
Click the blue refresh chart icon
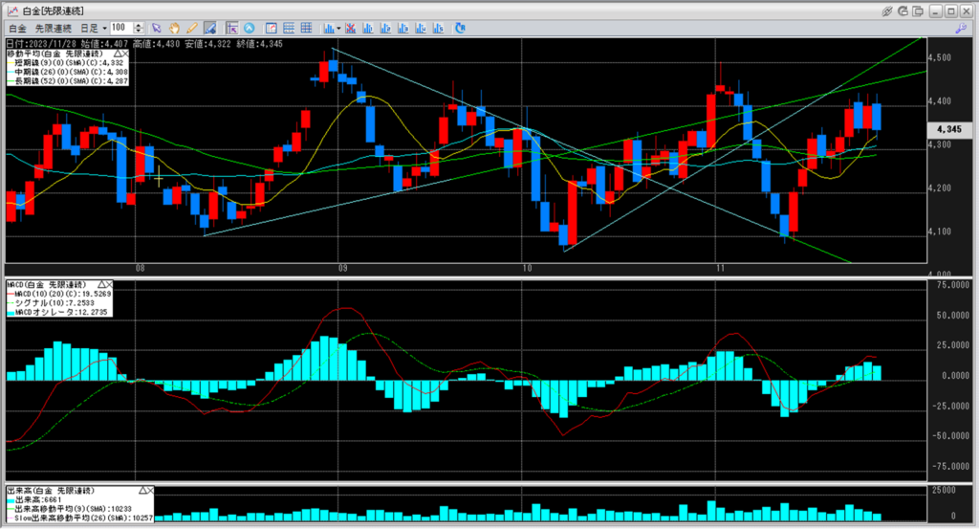tap(460, 28)
